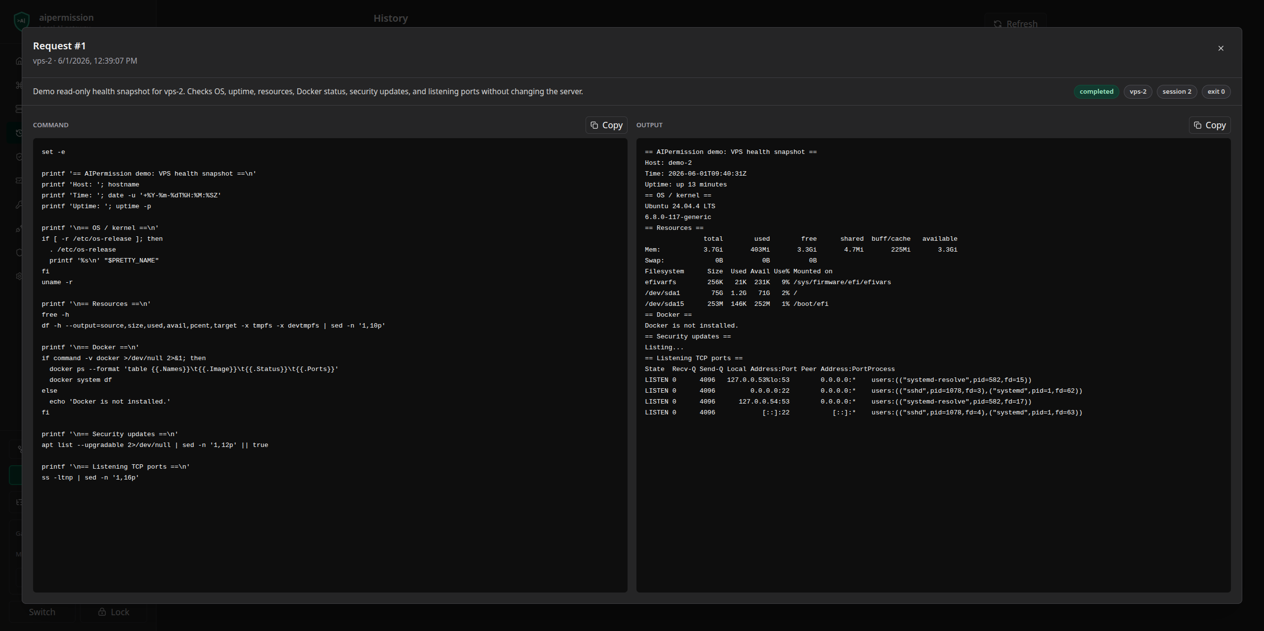Screen dimensions: 1264x631
Task: Click the OUTPUT section label
Action: [649, 125]
